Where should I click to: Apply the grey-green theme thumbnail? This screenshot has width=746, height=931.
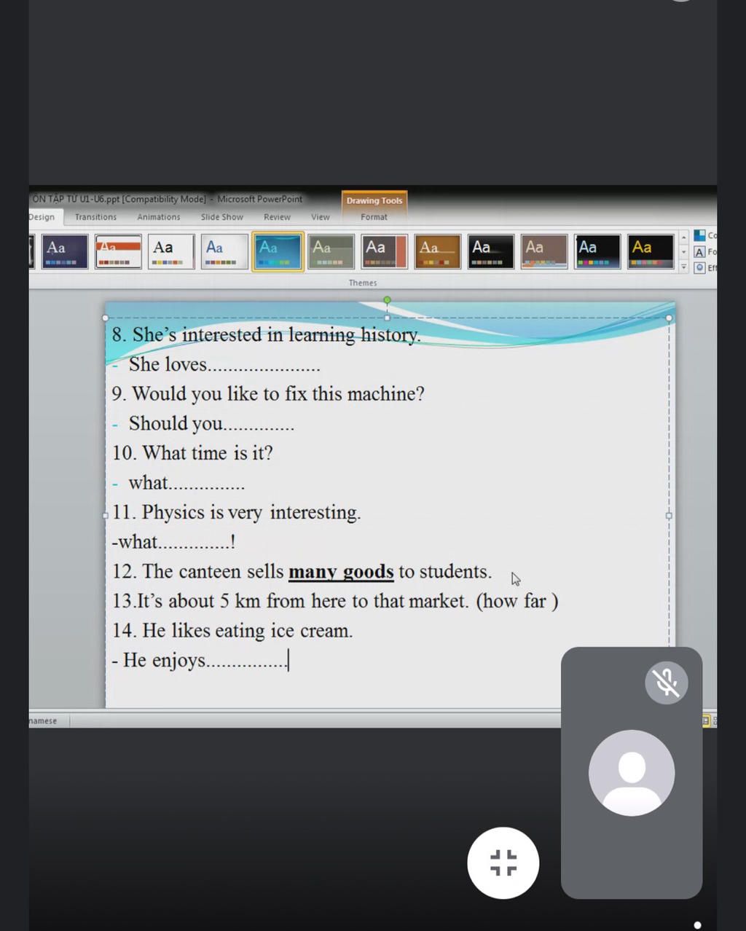(331, 251)
